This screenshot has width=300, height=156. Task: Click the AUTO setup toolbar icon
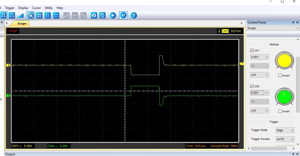click(102, 16)
